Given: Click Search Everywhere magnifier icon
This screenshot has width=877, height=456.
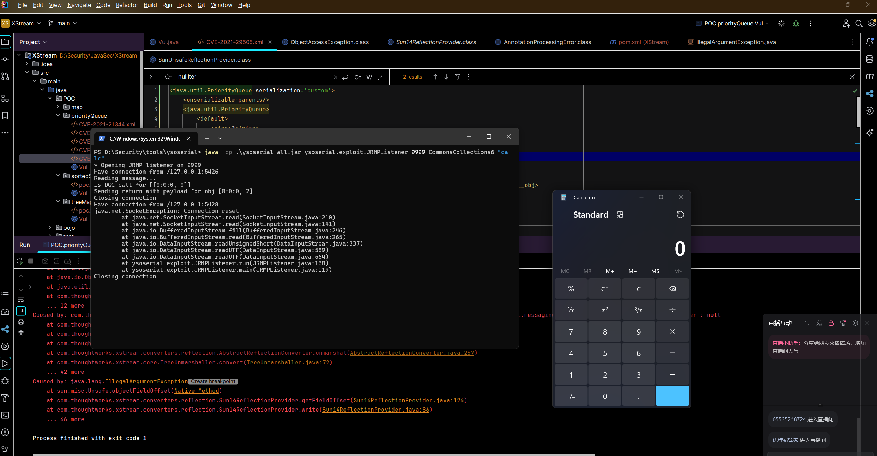Looking at the screenshot, I should (859, 23).
